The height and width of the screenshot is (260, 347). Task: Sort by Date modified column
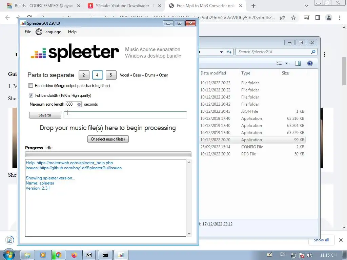pyautogui.click(x=213, y=73)
